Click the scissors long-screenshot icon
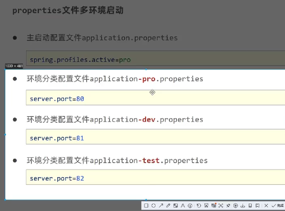The height and width of the screenshot is (211, 285). tap(206, 206)
